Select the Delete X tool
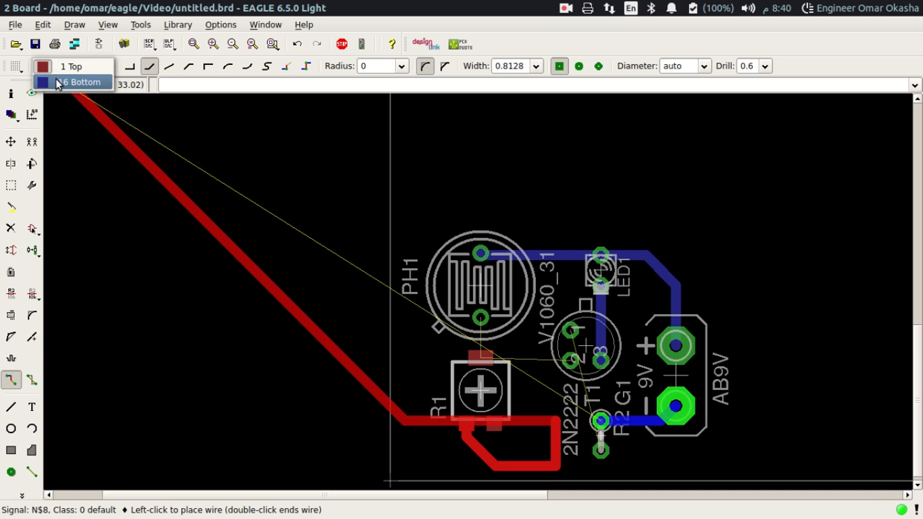 click(11, 228)
